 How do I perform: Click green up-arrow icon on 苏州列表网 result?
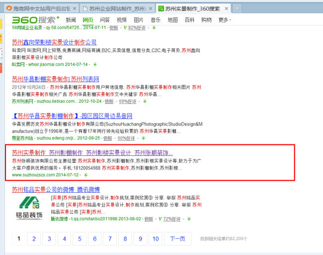145,102
